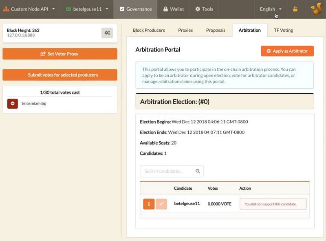326x241 pixels.
Task: Click the Governance checkbox icon
Action: (x=122, y=9)
